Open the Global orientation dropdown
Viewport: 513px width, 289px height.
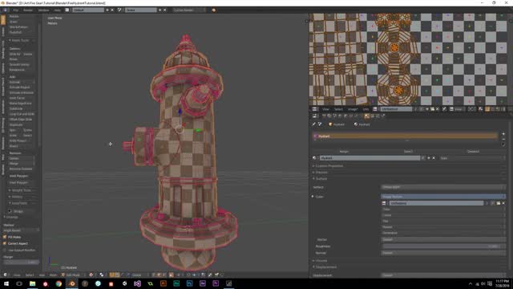coord(139,275)
